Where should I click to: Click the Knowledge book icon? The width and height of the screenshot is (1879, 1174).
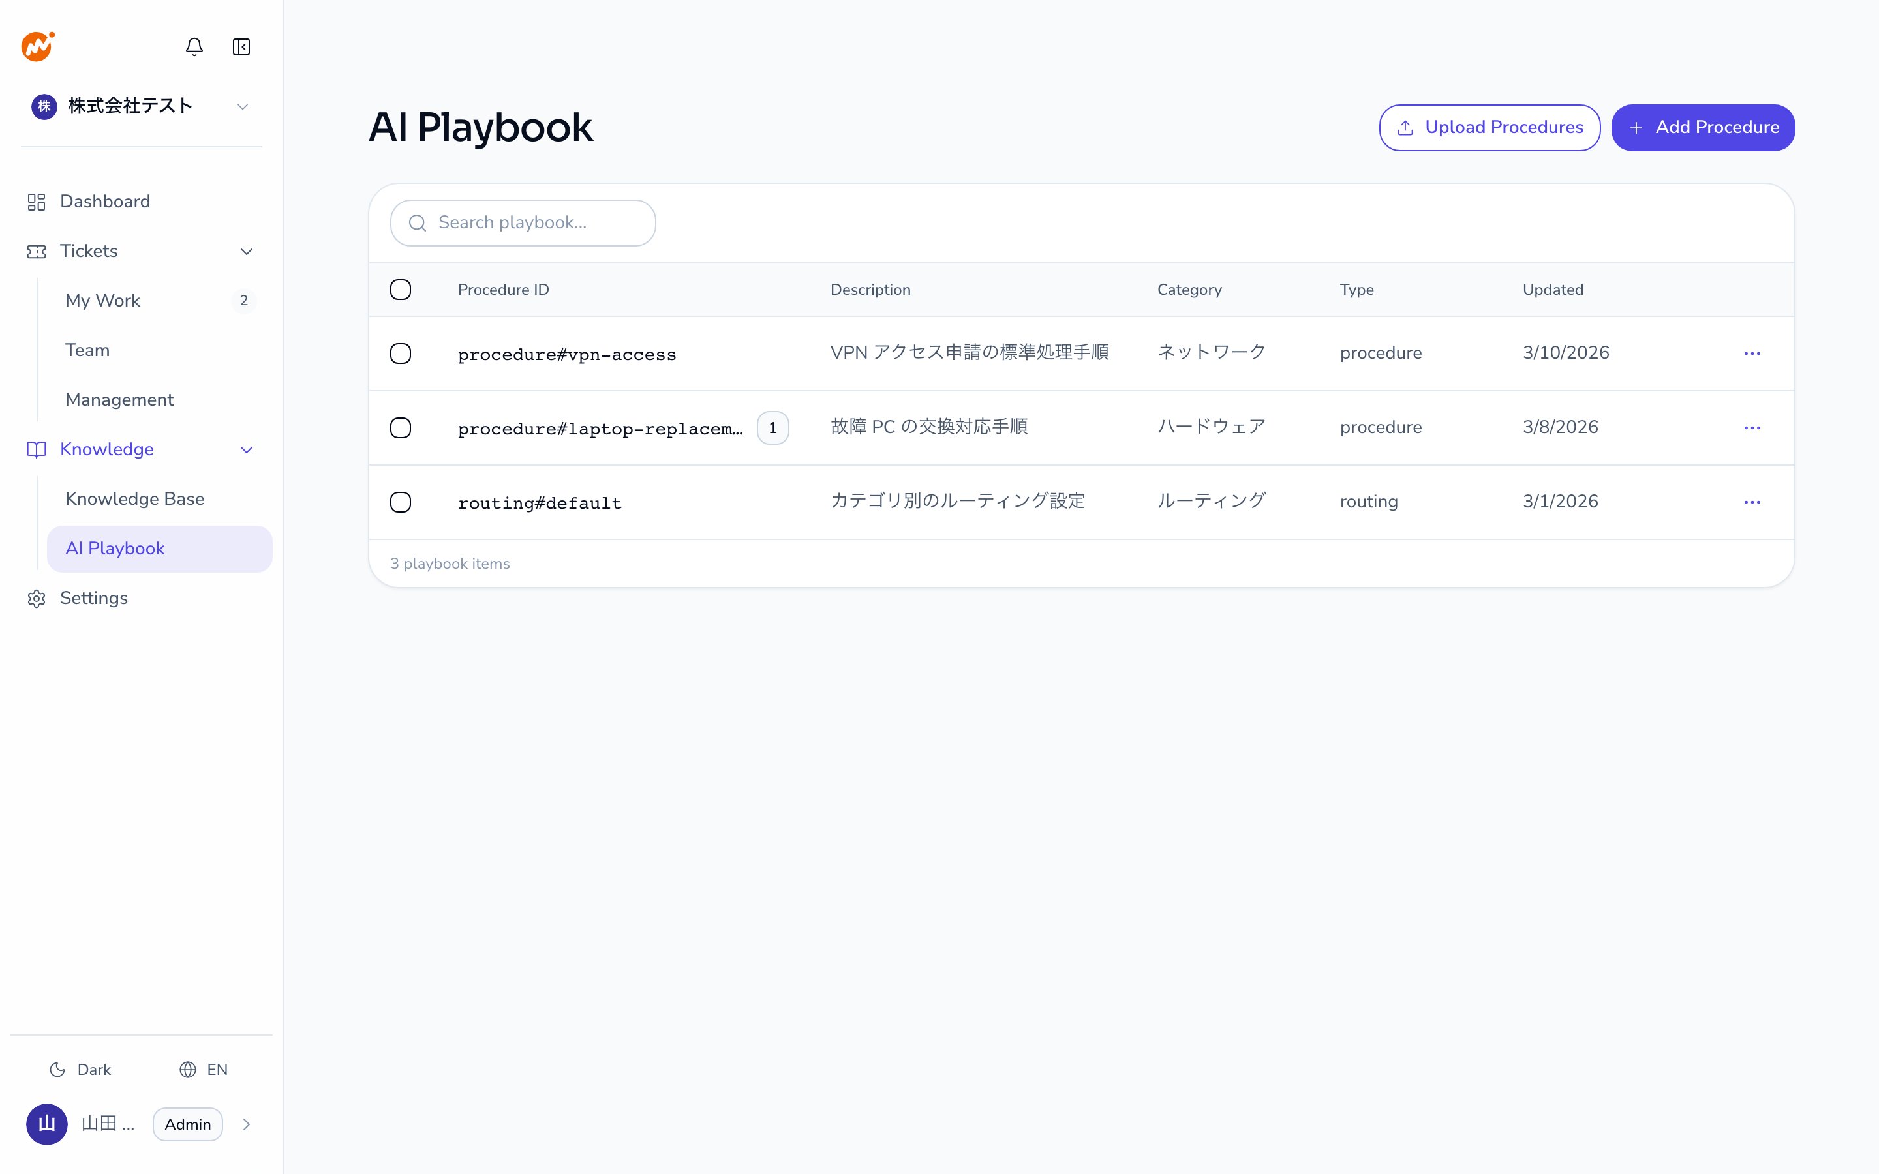pyautogui.click(x=37, y=449)
